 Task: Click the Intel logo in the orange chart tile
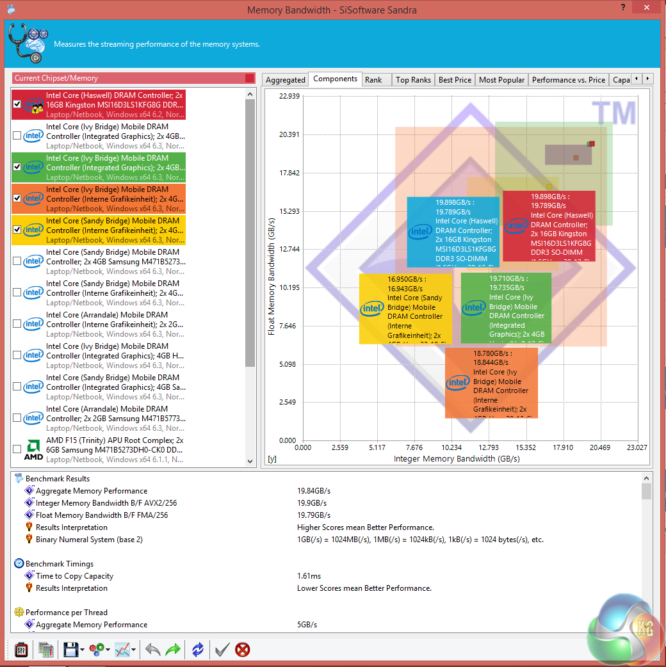click(458, 382)
